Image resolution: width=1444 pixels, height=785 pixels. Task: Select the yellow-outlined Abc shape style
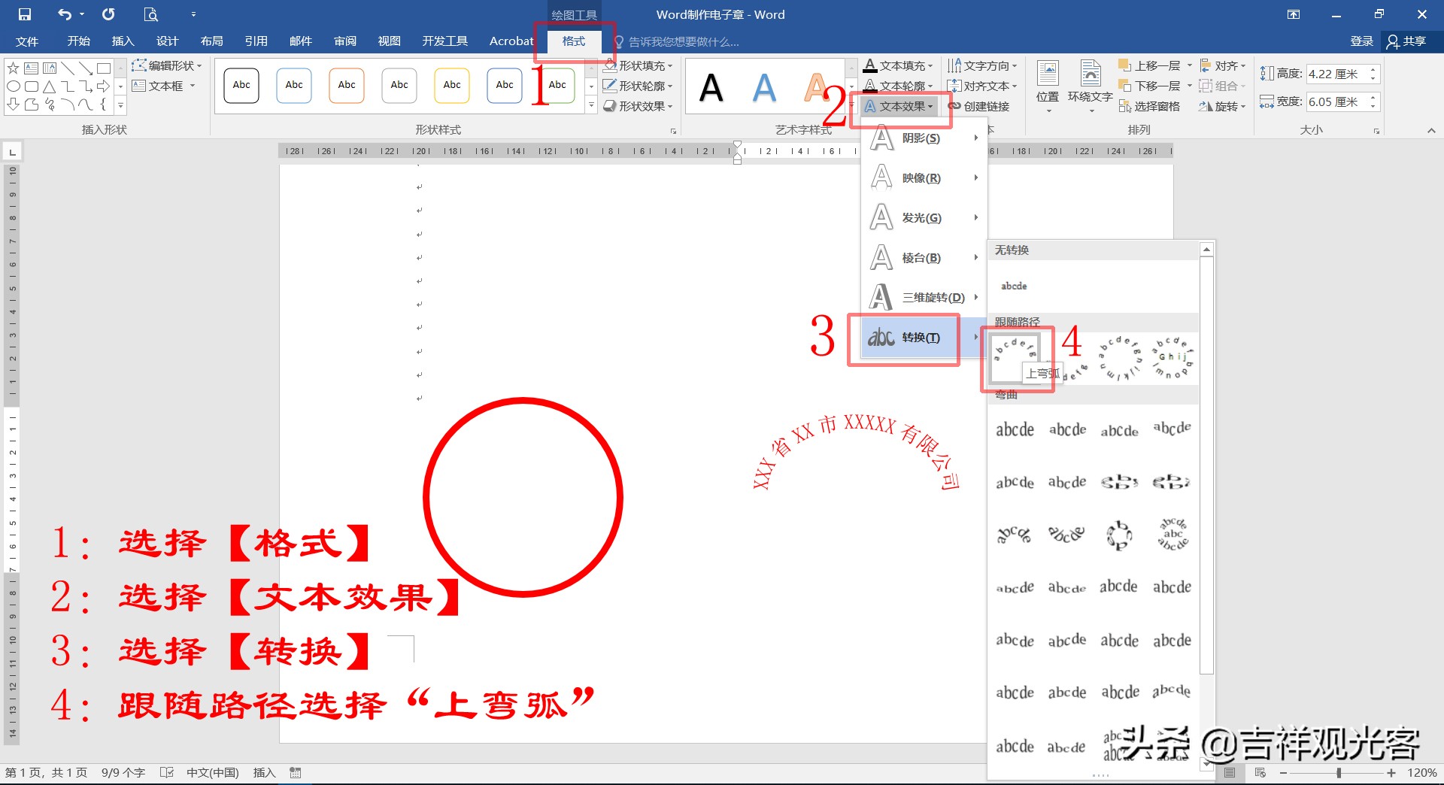(x=452, y=85)
